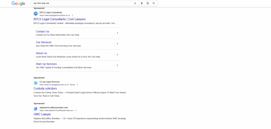271x129 pixels.
Task: Click 'KPLS Legal Consultants' site name above URL
Action: 51,12
